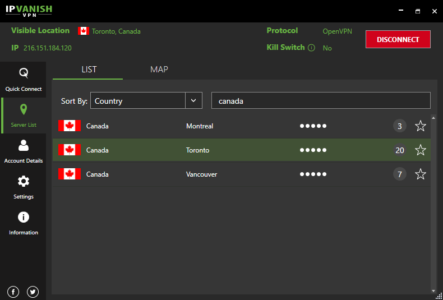The width and height of the screenshot is (443, 300).
Task: Switch to the MAP tab
Action: (x=159, y=70)
